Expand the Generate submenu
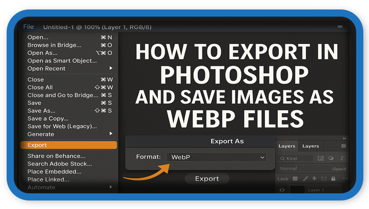Image resolution: width=369 pixels, height=209 pixels. tap(70, 134)
